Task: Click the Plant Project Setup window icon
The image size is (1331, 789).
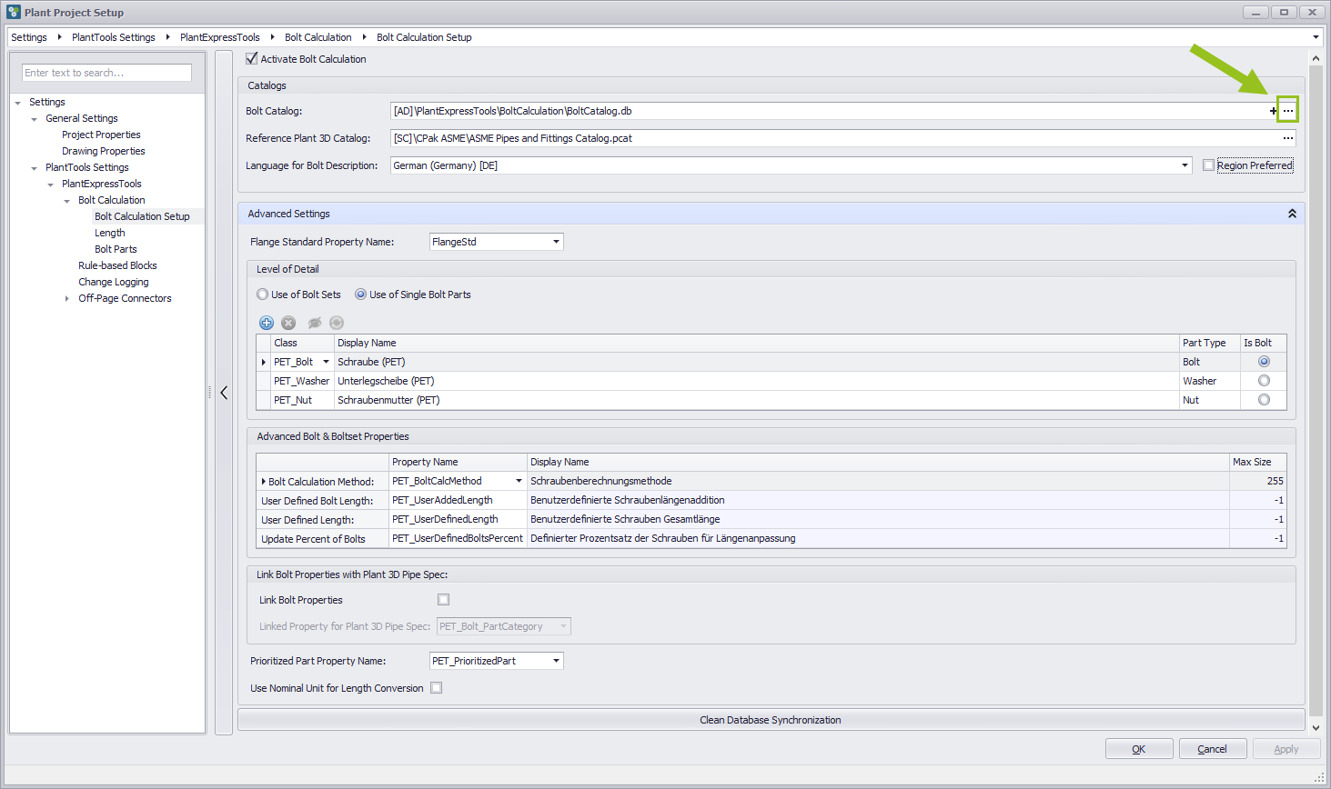Action: [x=13, y=12]
